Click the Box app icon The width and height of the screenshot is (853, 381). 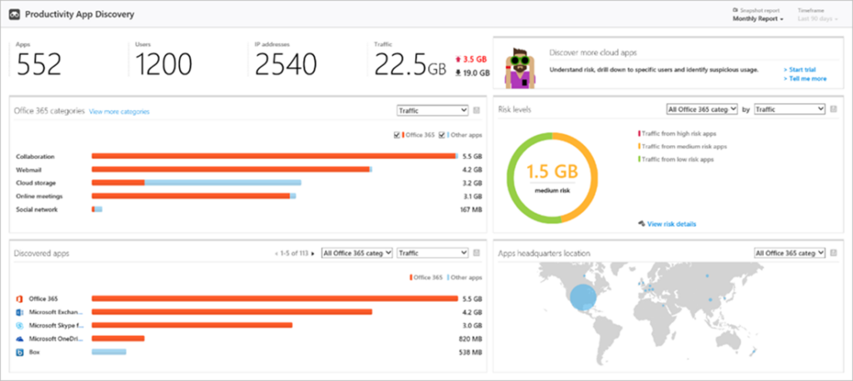pyautogui.click(x=18, y=353)
